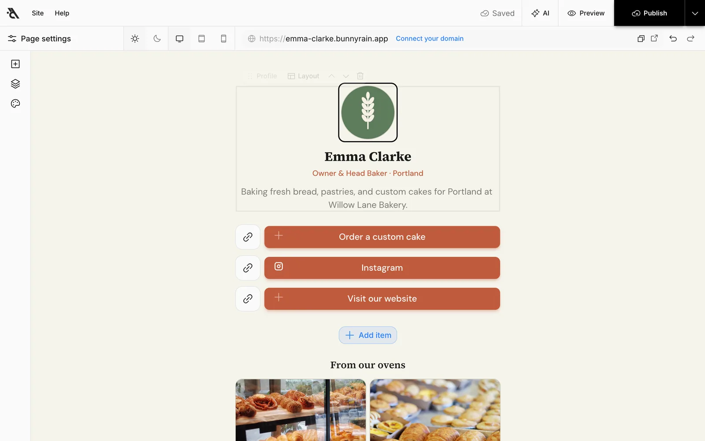Move Profile block up chevron
This screenshot has width=705, height=441.
(331, 76)
